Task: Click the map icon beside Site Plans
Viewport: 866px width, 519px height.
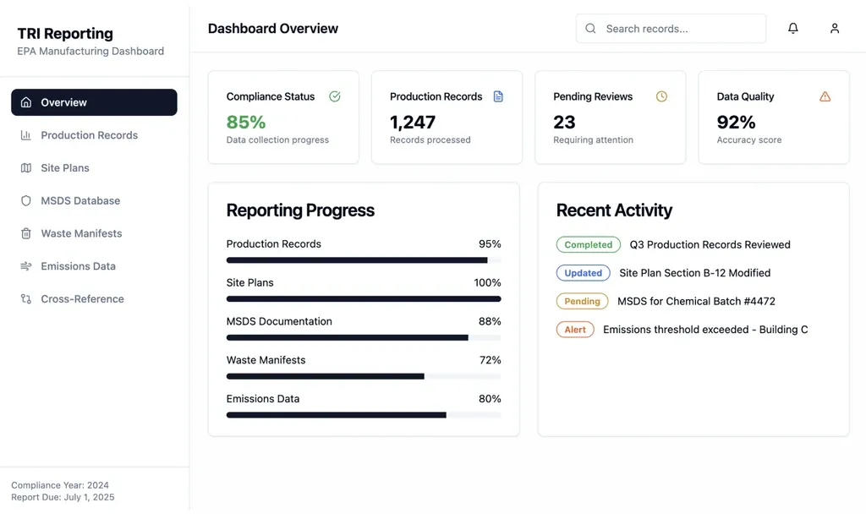Action: pyautogui.click(x=26, y=168)
